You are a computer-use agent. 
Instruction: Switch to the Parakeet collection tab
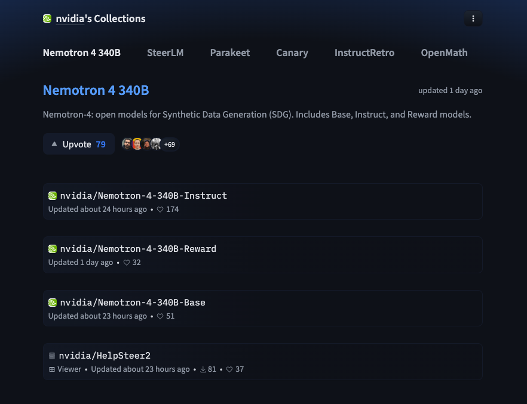(230, 53)
